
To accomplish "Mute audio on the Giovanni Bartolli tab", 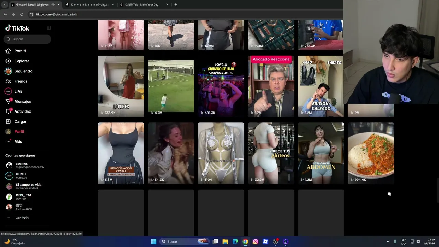I will pos(53,5).
